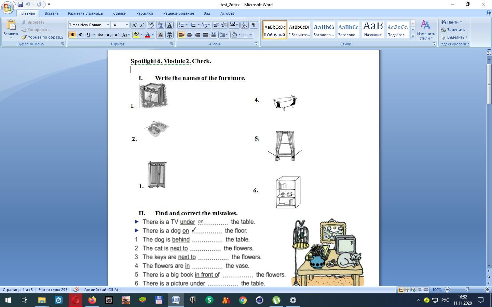Apply character shading to selected text
The height and width of the screenshot is (307, 492).
coord(160,35)
